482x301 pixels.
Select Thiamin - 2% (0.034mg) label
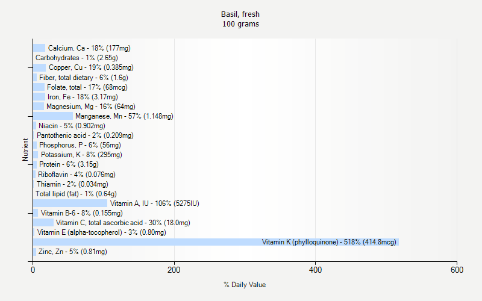pyautogui.click(x=72, y=184)
